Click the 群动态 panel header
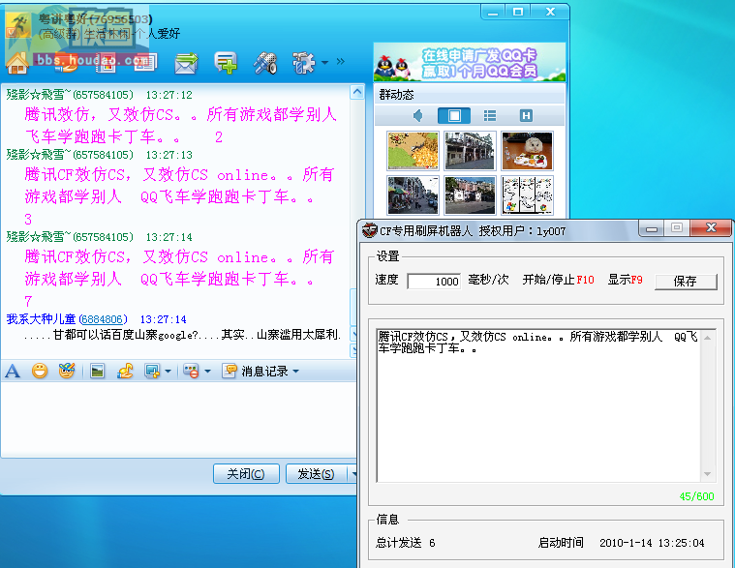Screen dimensions: 735x568 pyautogui.click(x=470, y=95)
